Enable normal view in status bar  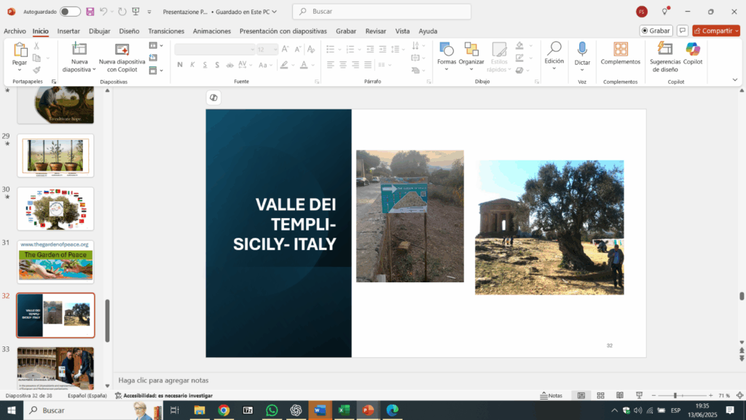(581, 395)
